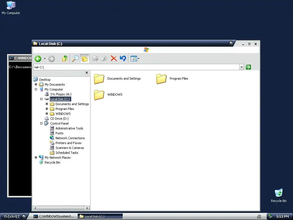This screenshot has width=293, height=220.
Task: Click the folder tree scroll right arrow
Action: [87, 208]
